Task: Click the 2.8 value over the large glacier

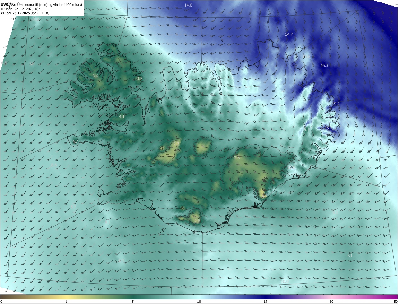Action: point(237,158)
